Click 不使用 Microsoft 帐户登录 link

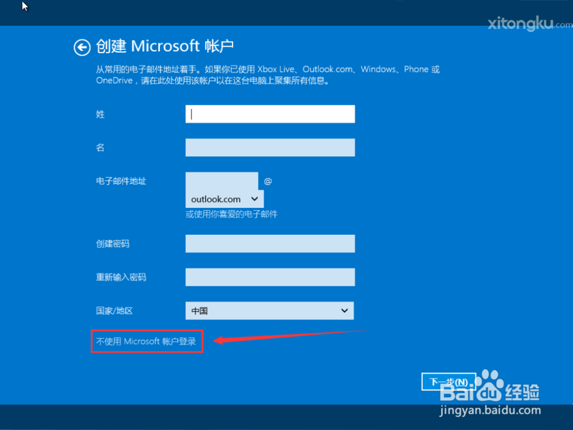(x=146, y=341)
